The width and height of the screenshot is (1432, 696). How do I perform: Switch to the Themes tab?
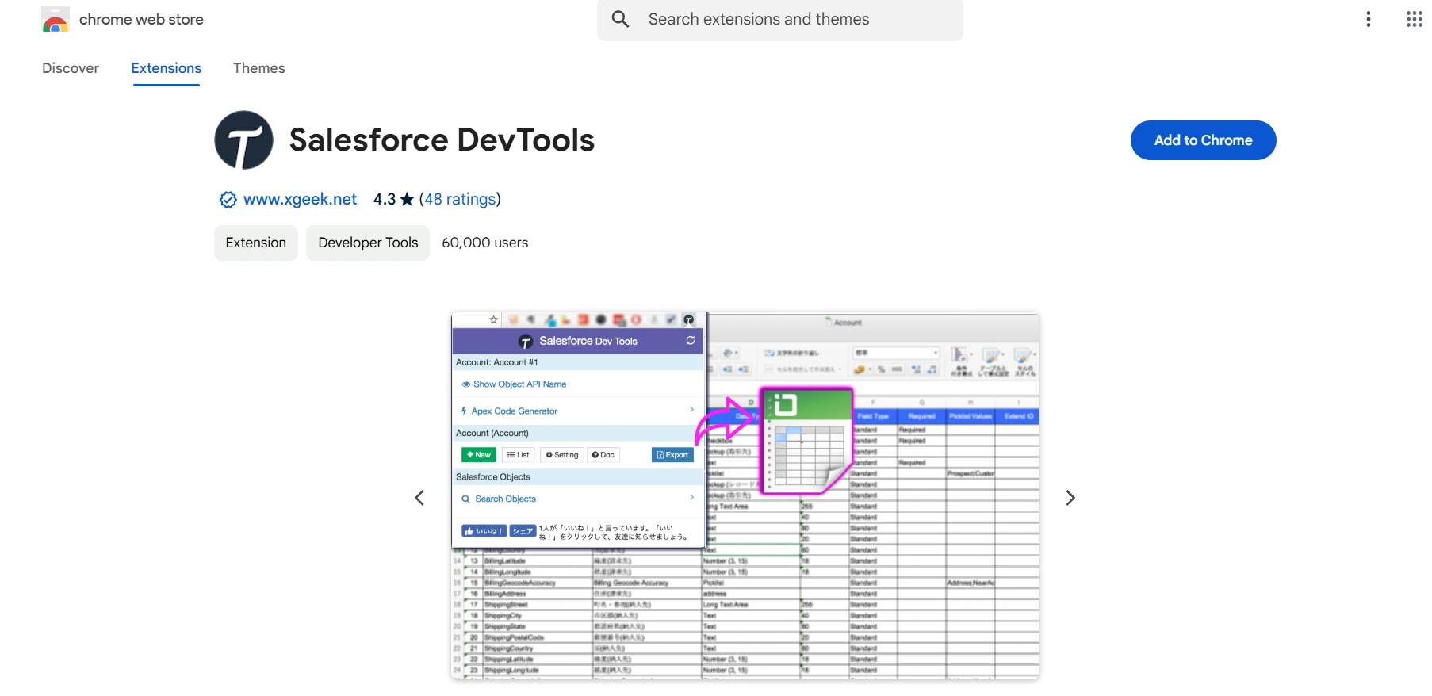(259, 68)
